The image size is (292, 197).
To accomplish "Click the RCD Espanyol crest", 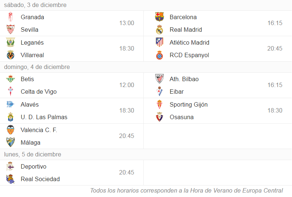I will click(159, 55).
